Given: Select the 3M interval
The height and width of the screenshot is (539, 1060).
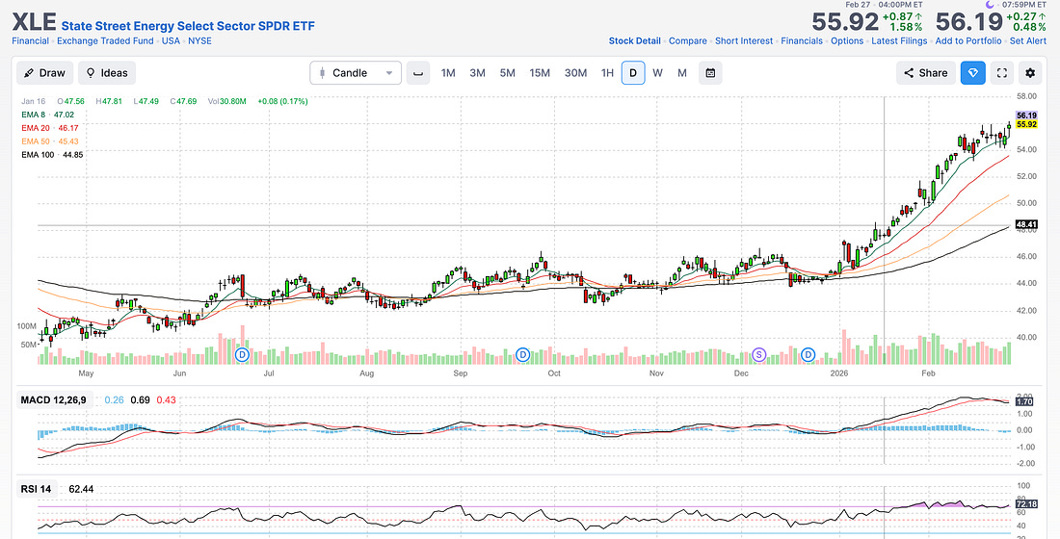Looking at the screenshot, I should pos(477,73).
